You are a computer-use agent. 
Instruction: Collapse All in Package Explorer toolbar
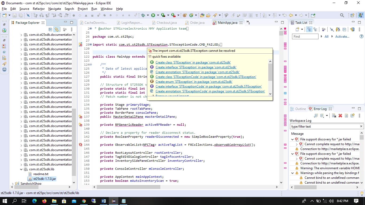51,30
